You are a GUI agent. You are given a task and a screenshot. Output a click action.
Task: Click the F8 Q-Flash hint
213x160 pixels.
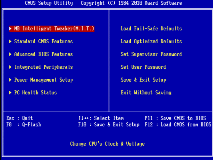click(24, 124)
